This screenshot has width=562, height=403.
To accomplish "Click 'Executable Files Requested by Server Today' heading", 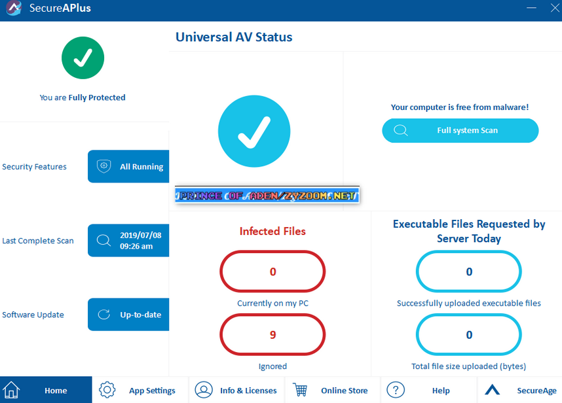I will point(469,231).
